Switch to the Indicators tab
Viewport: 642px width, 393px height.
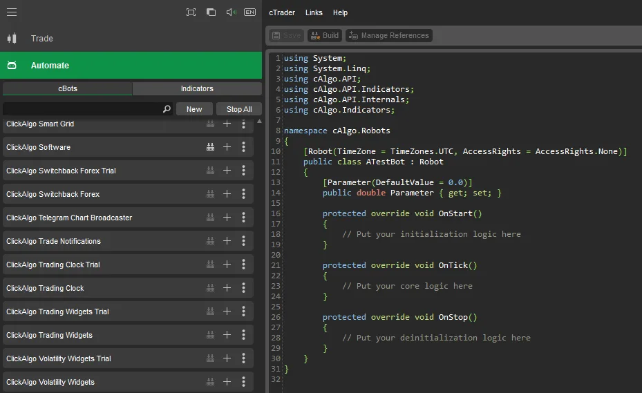point(197,88)
